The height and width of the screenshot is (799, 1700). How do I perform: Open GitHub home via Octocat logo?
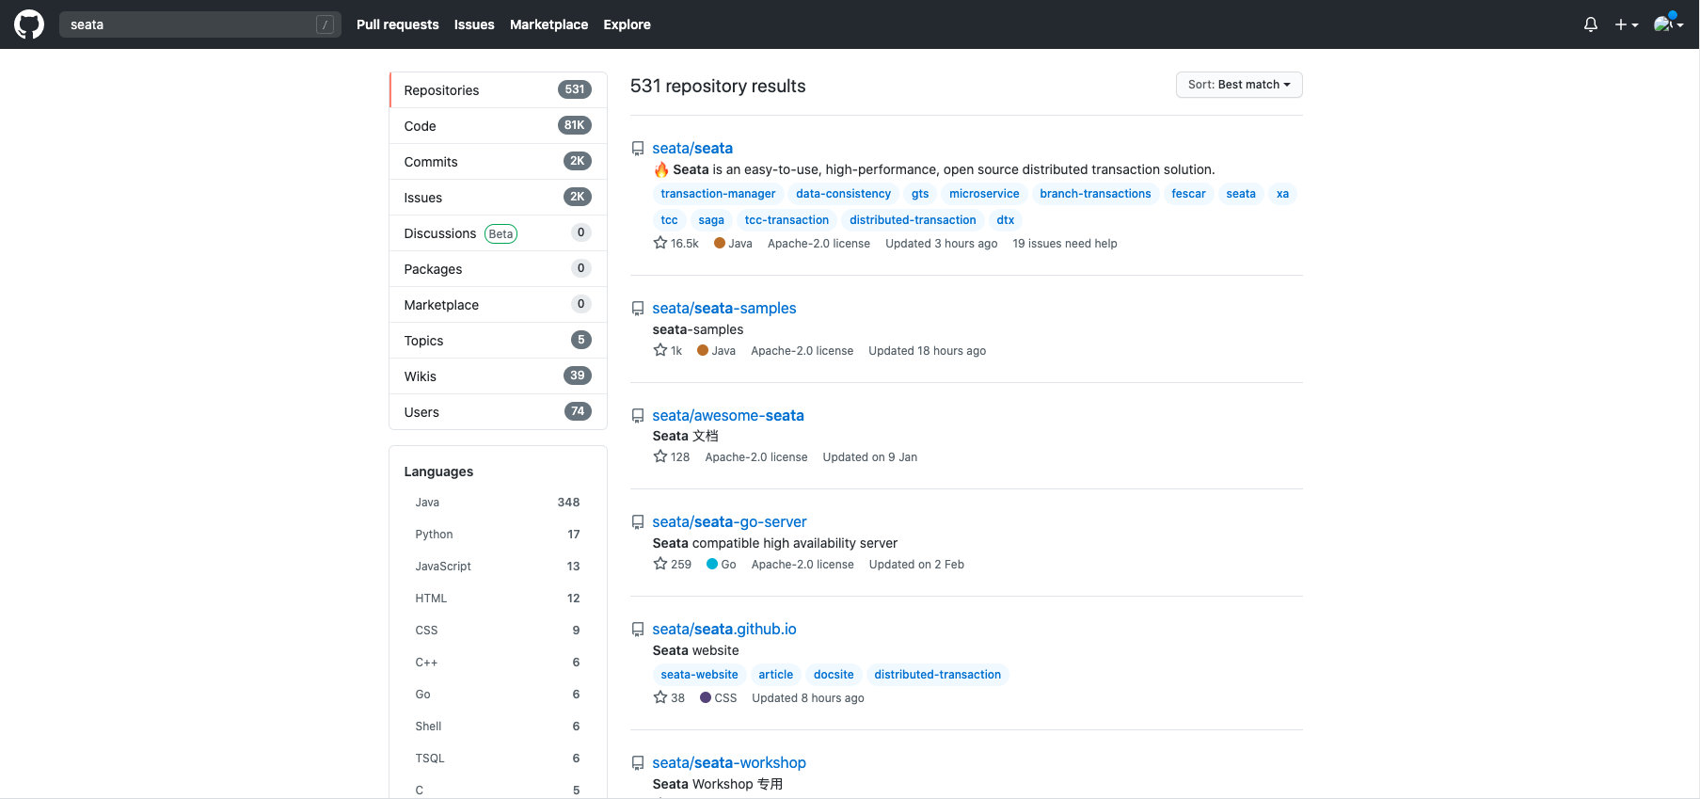[29, 24]
